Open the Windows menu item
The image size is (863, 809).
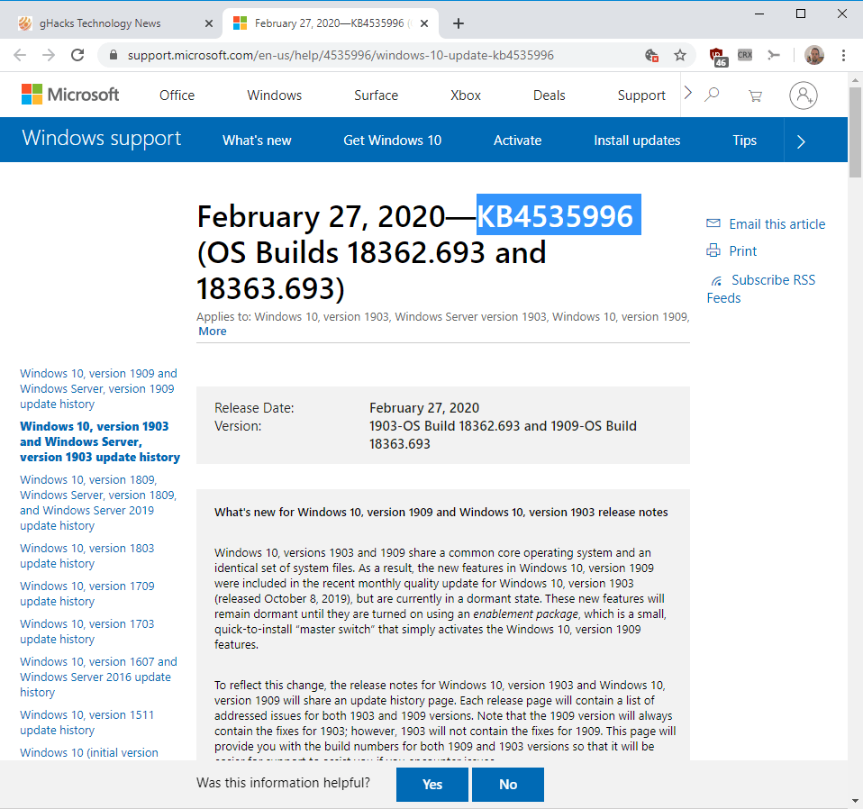click(274, 95)
